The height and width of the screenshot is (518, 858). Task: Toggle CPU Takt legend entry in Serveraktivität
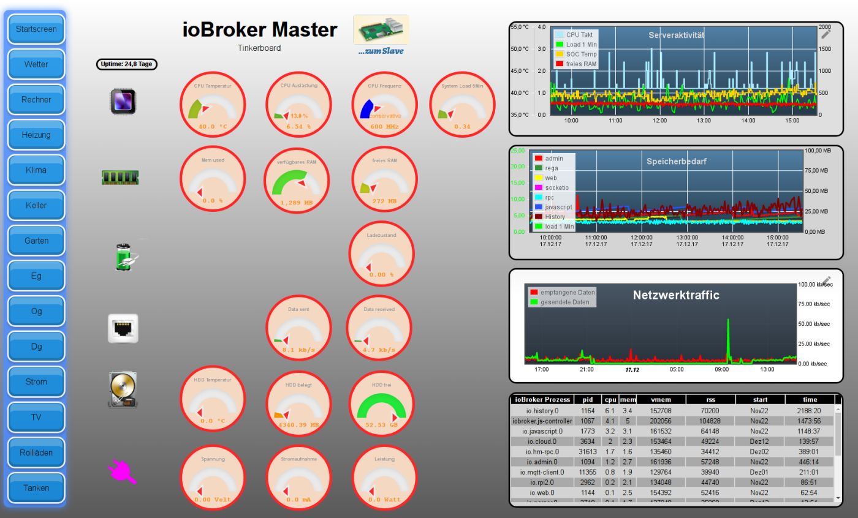574,35
